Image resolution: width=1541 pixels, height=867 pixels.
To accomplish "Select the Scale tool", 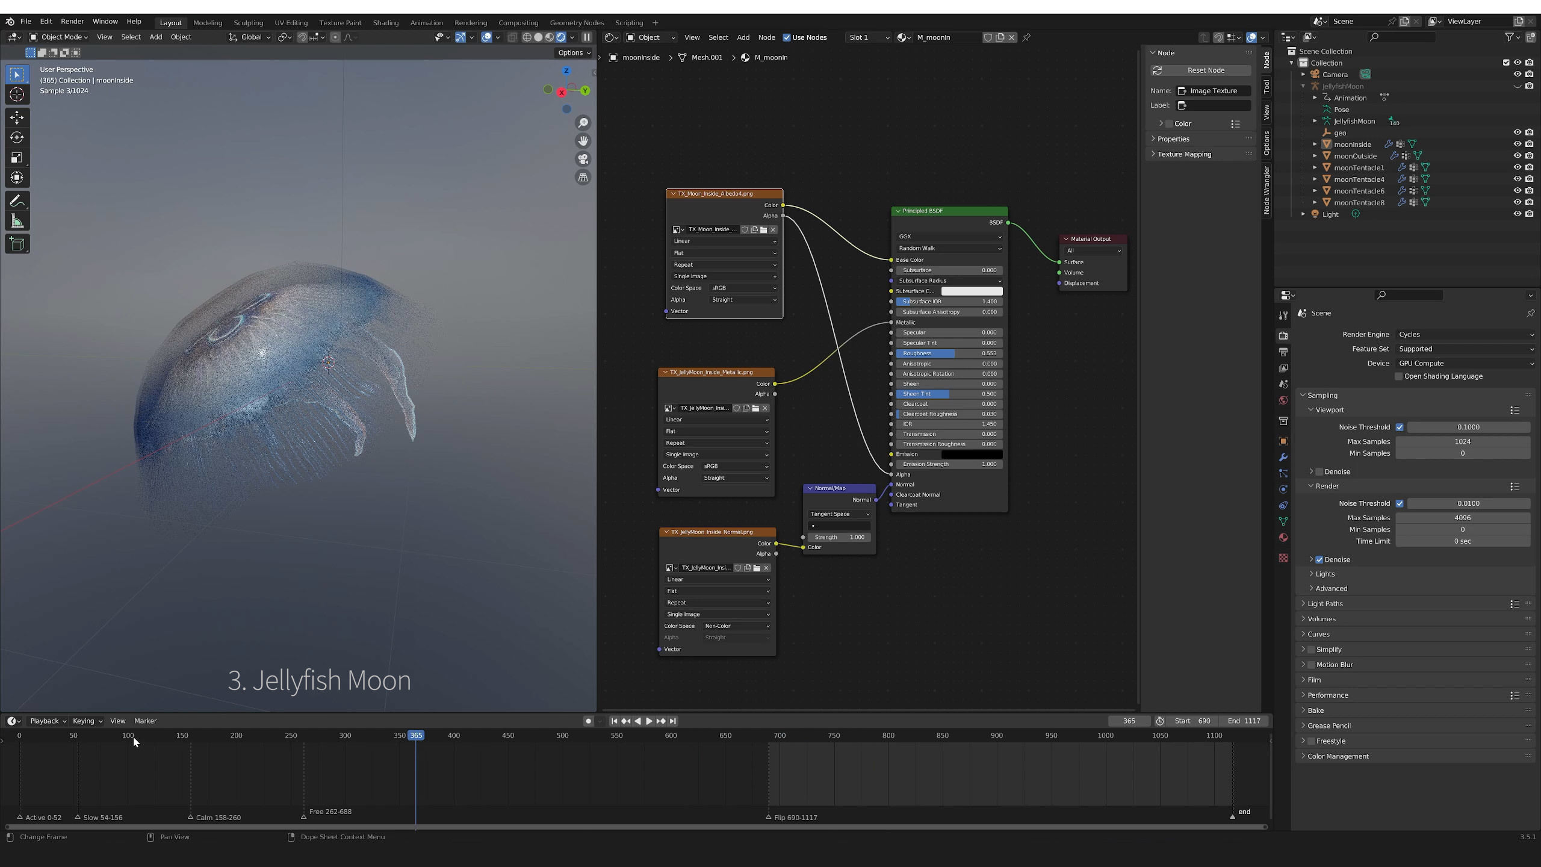I will [17, 158].
